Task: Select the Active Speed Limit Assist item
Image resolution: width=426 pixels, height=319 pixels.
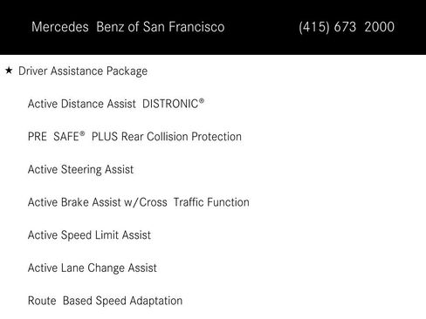Action: [89, 235]
